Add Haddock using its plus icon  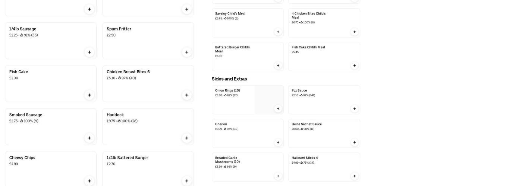tap(187, 138)
